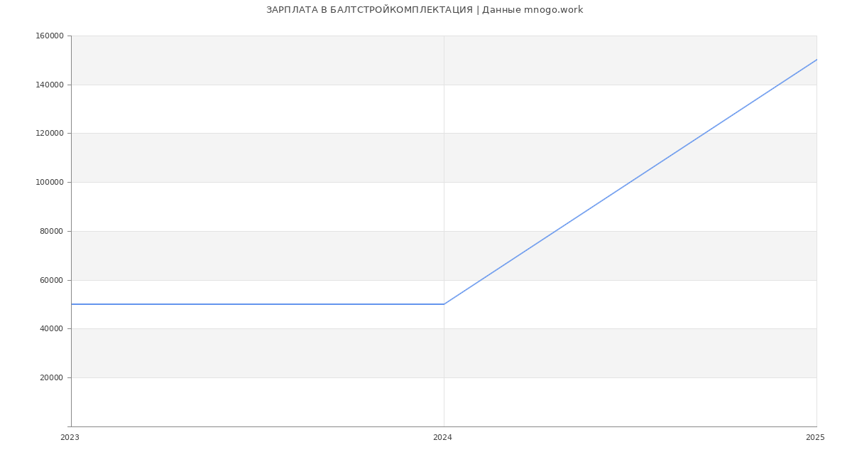Click the 2023 x-axis label
Image resolution: width=852 pixels, height=462 pixels.
[x=70, y=438]
